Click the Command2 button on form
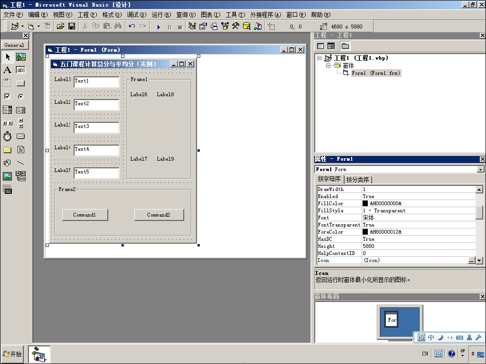 point(159,215)
